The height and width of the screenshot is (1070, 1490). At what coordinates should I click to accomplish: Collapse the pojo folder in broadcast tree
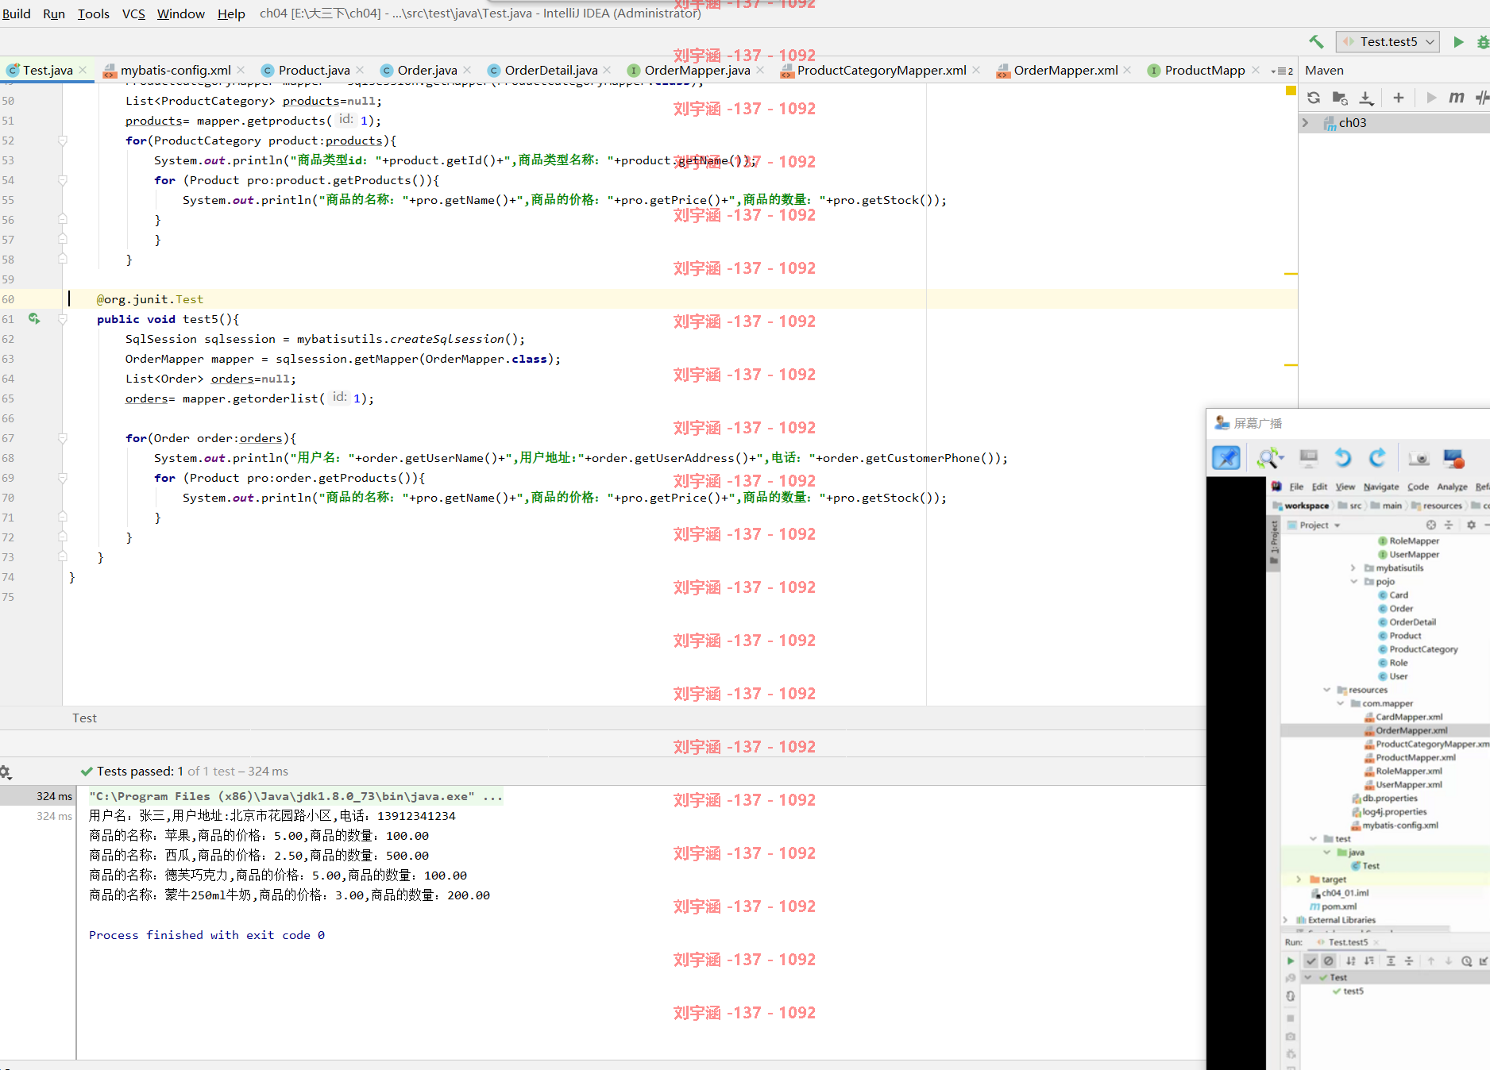pyautogui.click(x=1353, y=582)
